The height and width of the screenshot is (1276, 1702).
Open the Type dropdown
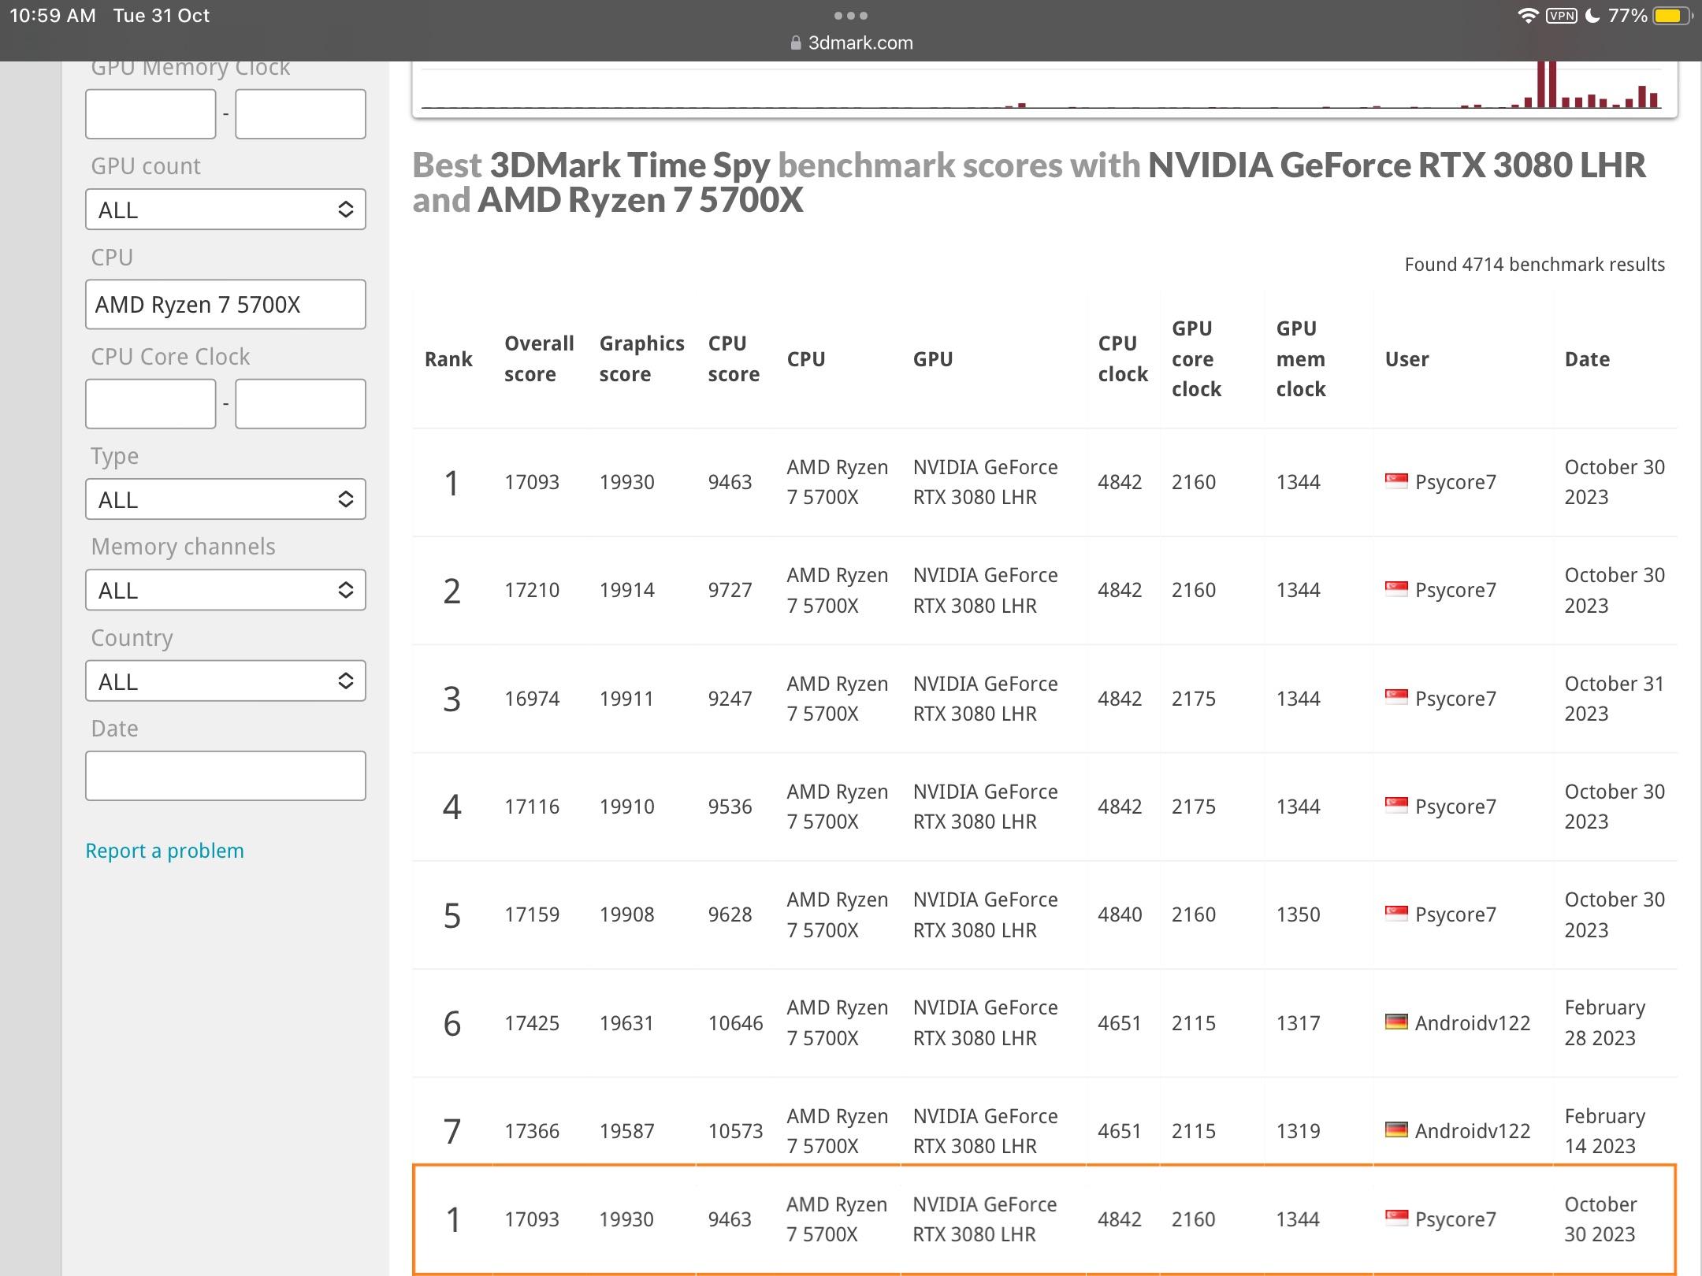[x=225, y=499]
